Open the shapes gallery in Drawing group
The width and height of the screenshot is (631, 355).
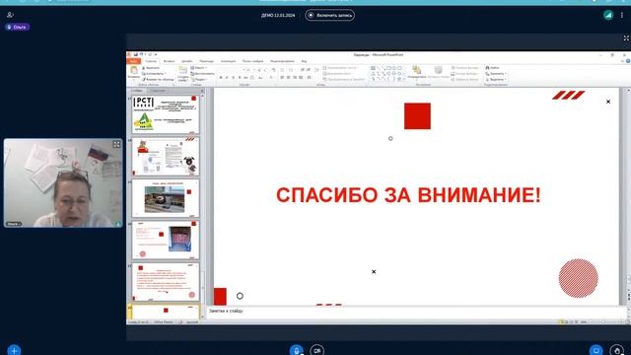click(388, 74)
